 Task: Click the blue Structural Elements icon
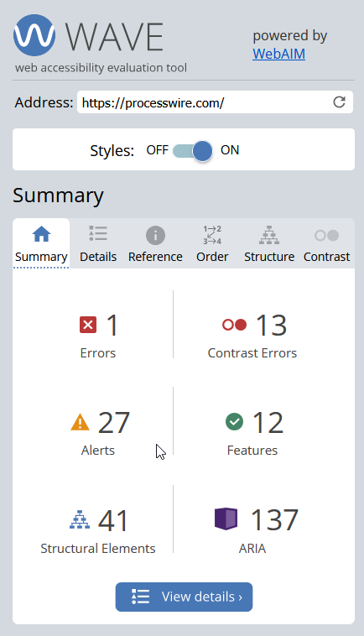(80, 519)
